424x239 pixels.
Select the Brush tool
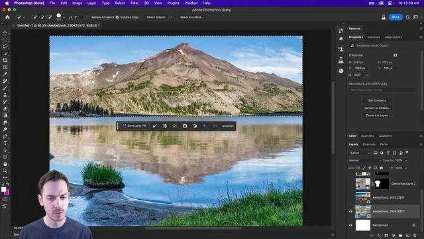pos(5,88)
